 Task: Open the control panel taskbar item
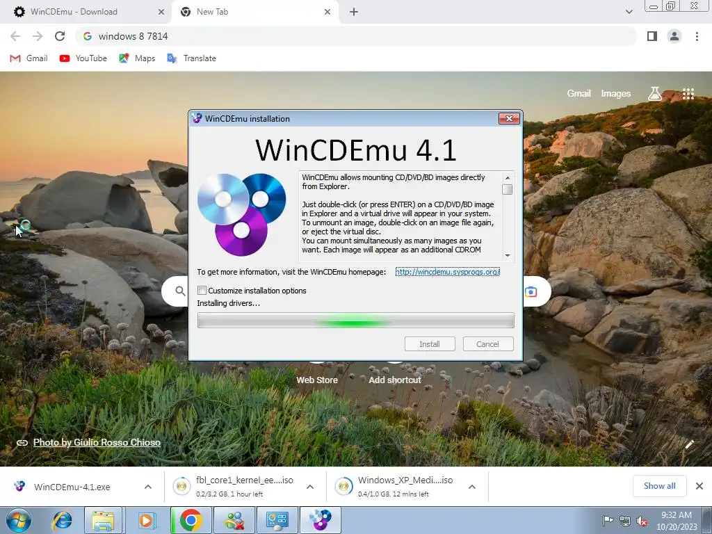click(x=277, y=520)
